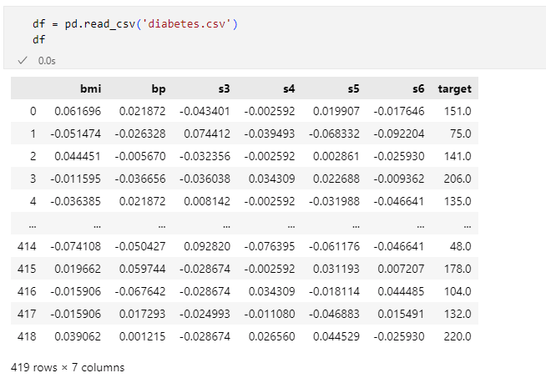The width and height of the screenshot is (546, 383).
Task: Click the '419 rows × 7 columns' summary text
Action: tap(68, 366)
